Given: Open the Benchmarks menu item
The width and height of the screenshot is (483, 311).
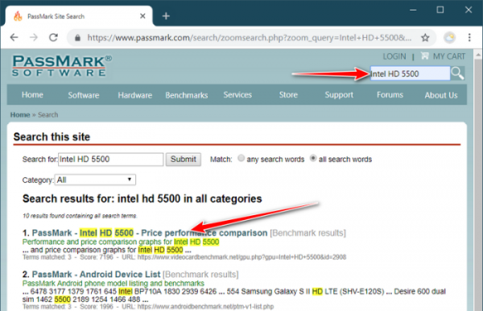Looking at the screenshot, I should (187, 95).
